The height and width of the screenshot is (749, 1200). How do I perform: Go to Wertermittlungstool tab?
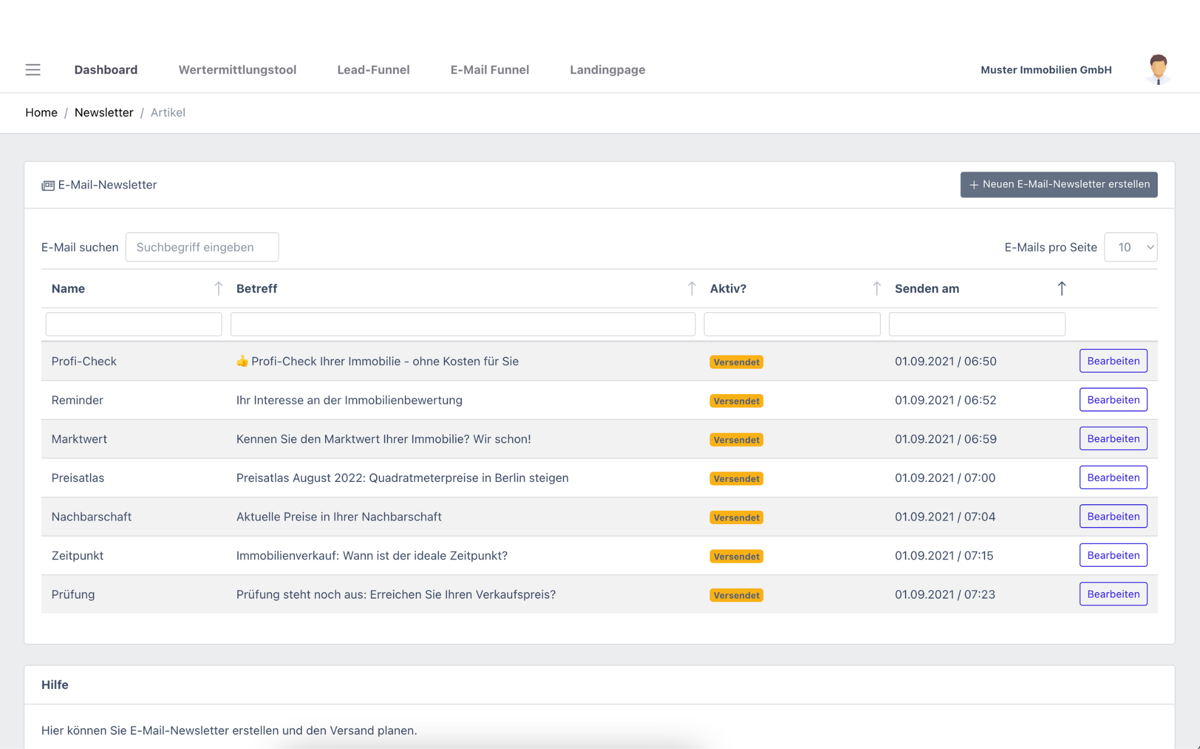point(237,70)
